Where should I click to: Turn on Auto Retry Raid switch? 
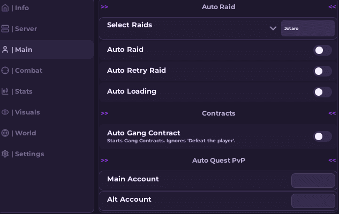[x=322, y=71]
